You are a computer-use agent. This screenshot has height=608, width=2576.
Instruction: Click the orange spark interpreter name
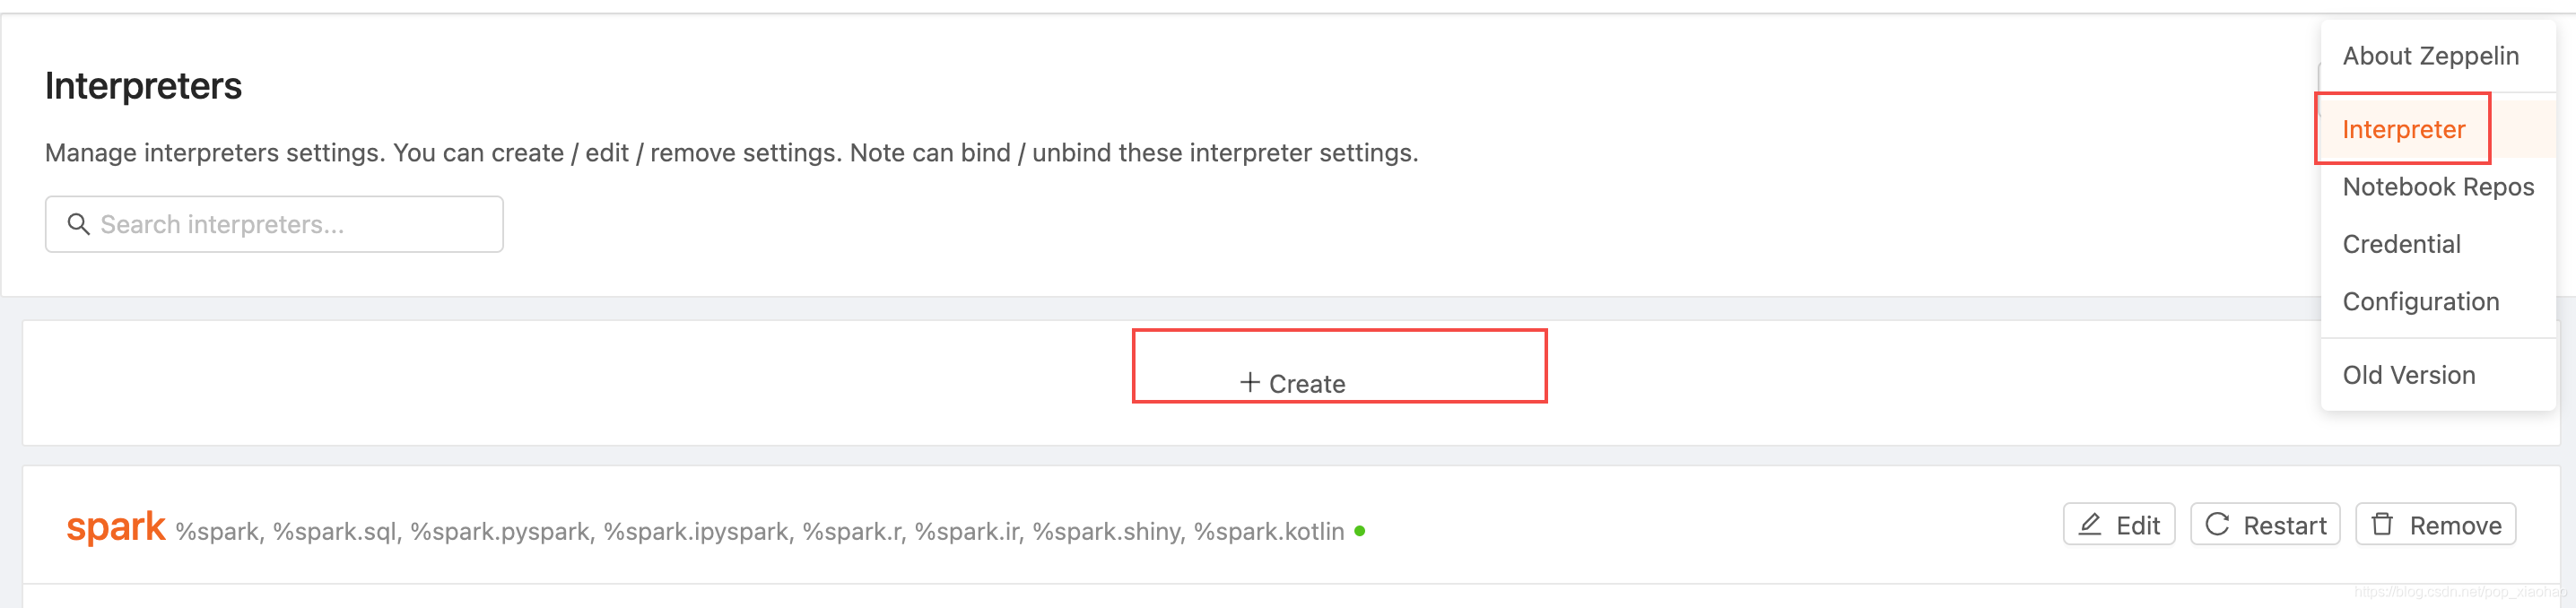point(115,527)
